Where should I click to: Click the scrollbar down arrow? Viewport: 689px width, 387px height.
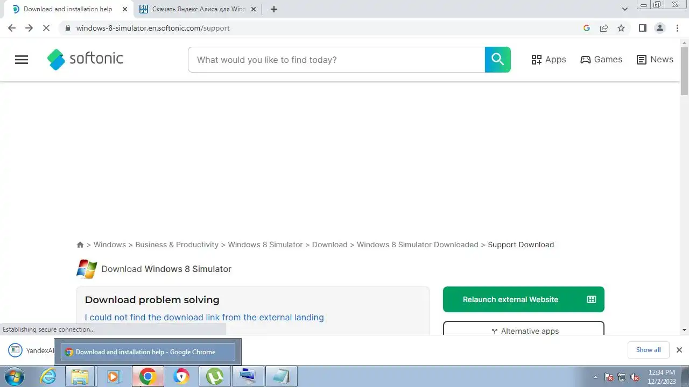[685, 330]
